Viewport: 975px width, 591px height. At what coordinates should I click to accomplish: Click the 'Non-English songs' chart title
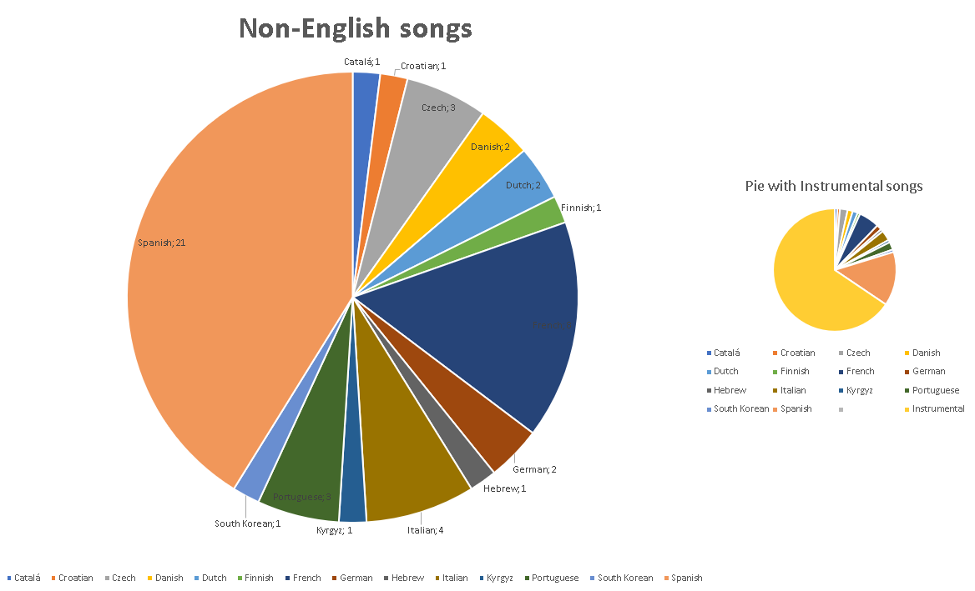coord(356,28)
